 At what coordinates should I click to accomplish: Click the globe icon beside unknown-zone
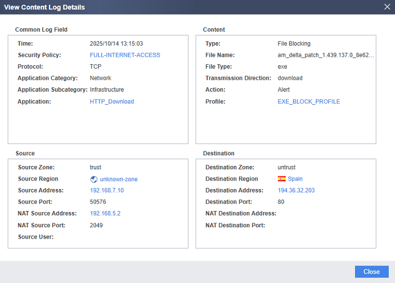pyautogui.click(x=94, y=179)
